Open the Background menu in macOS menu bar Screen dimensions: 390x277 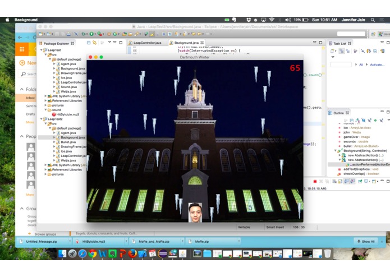[x=26, y=20]
